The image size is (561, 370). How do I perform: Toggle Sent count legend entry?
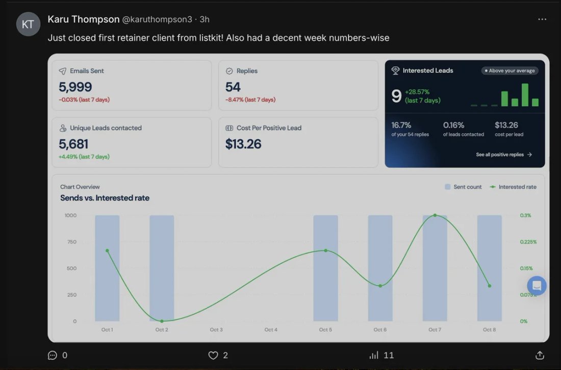pyautogui.click(x=463, y=187)
